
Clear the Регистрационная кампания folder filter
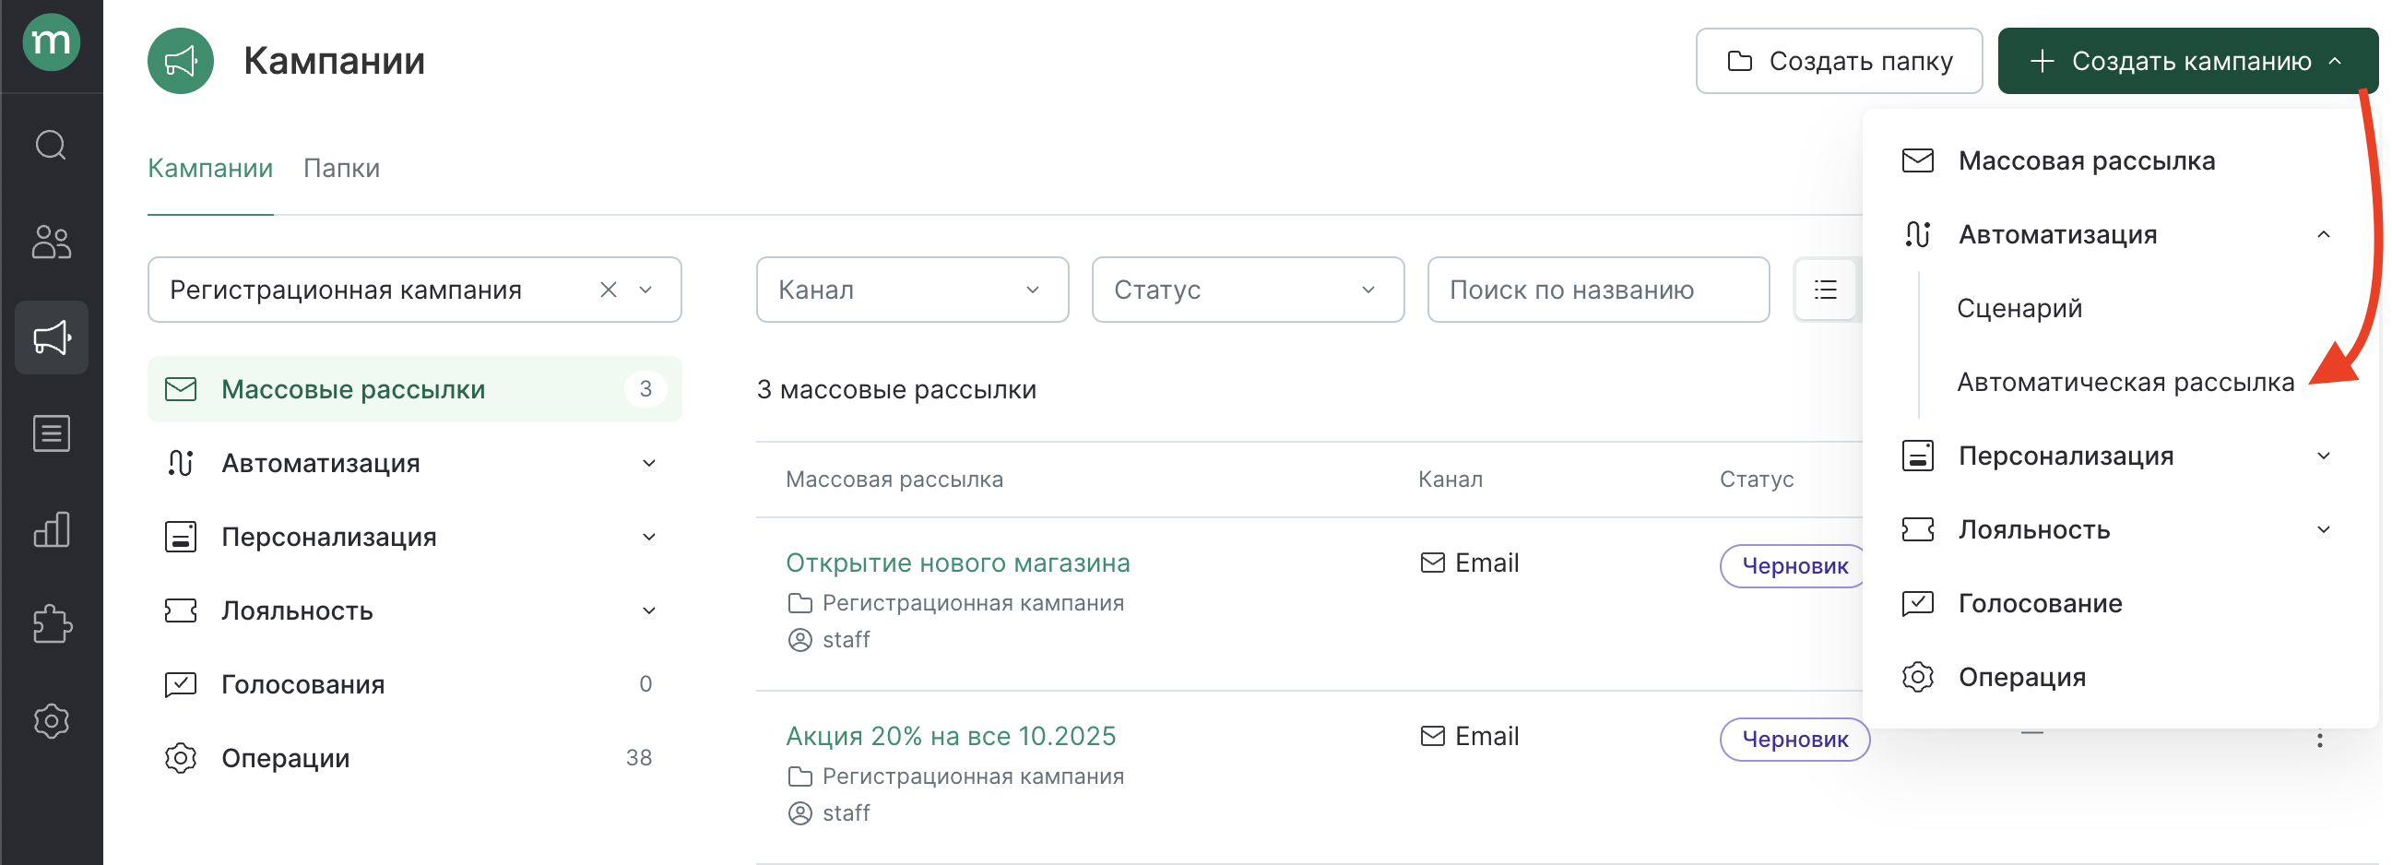tap(609, 290)
